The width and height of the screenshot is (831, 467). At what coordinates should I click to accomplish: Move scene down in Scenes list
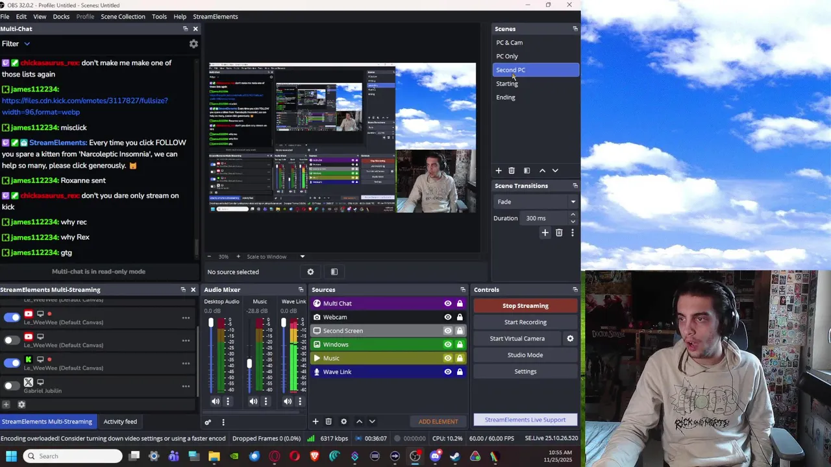click(x=555, y=171)
